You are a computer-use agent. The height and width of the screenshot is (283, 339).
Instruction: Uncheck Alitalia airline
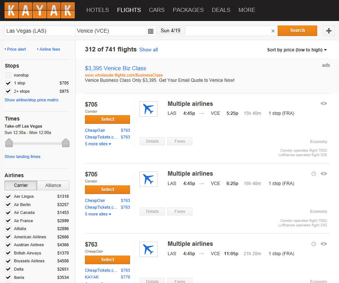coord(8,229)
